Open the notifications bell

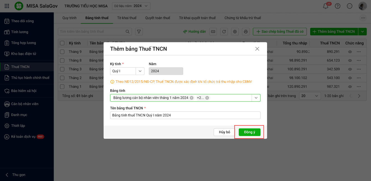[326, 6]
